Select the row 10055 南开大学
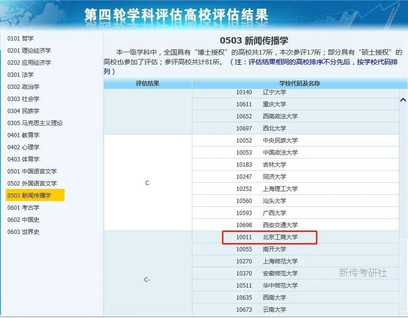408x318 pixels. (x=295, y=249)
